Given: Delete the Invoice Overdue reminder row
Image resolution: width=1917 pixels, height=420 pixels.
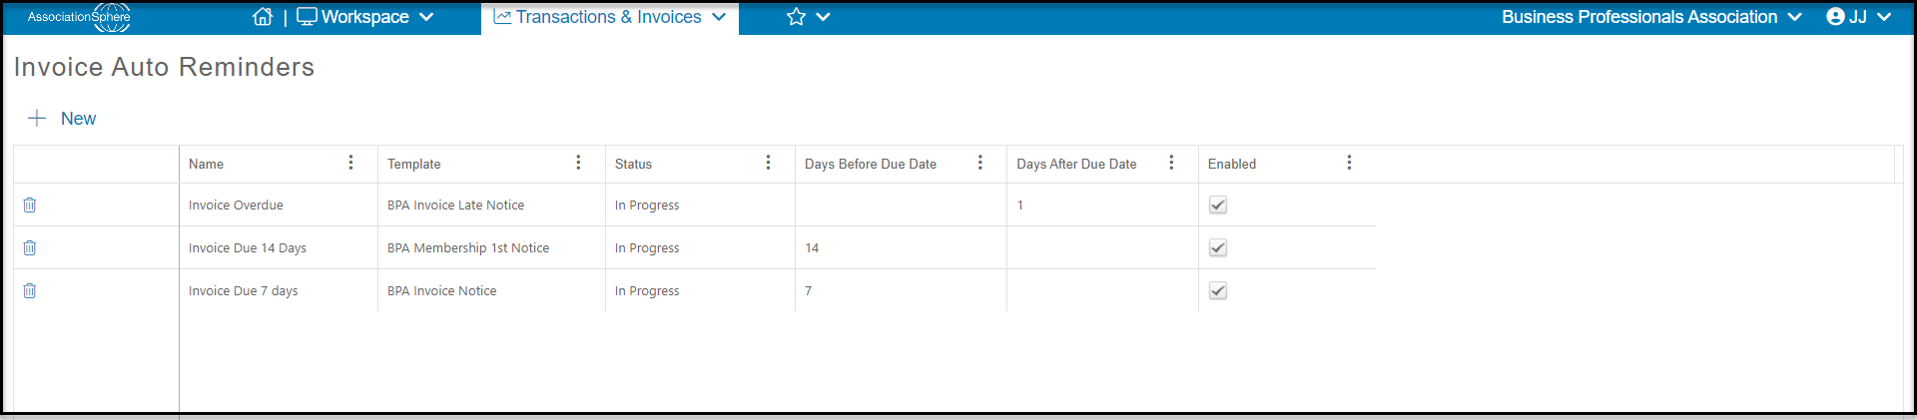Looking at the screenshot, I should (x=30, y=205).
